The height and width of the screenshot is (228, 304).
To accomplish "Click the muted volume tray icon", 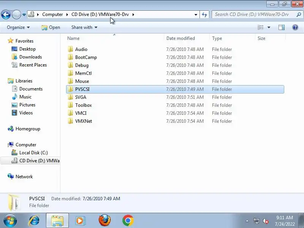I will [265, 221].
